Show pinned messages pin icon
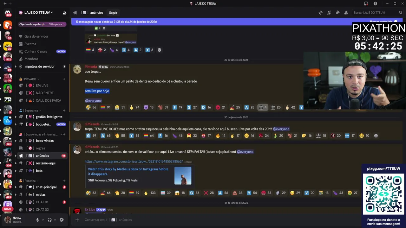Screen dimensions: 406x228 (337, 13)
